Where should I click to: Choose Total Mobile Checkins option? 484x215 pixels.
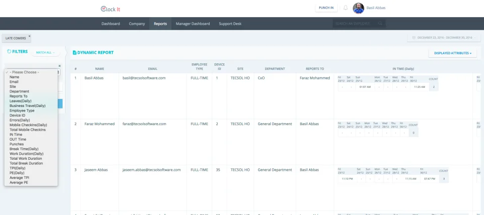click(31, 130)
